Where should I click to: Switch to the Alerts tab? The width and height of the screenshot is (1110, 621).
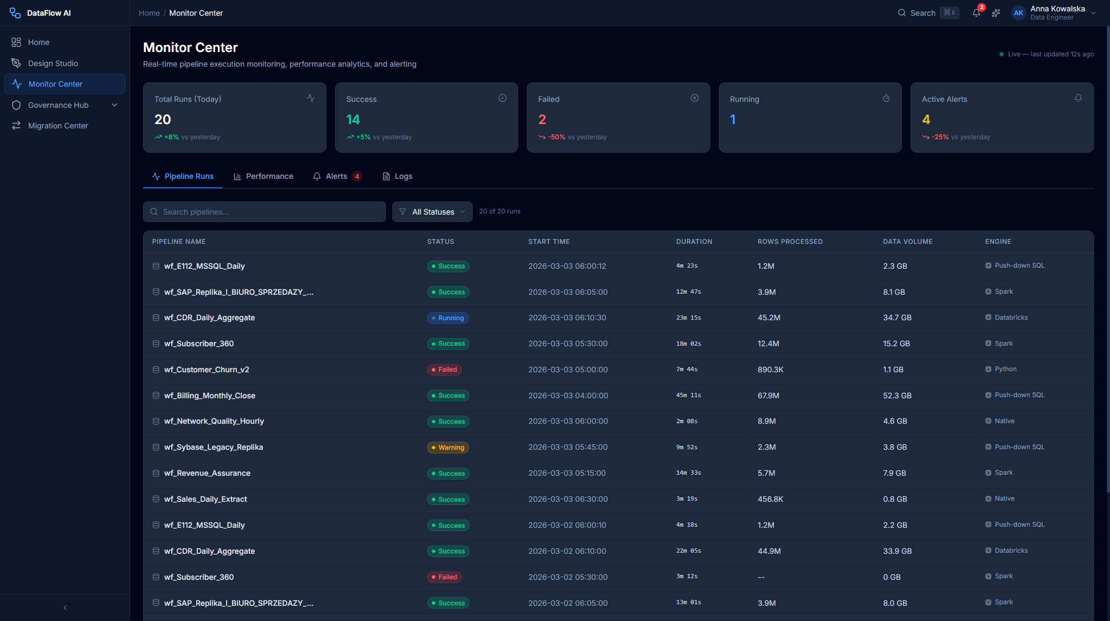click(337, 176)
